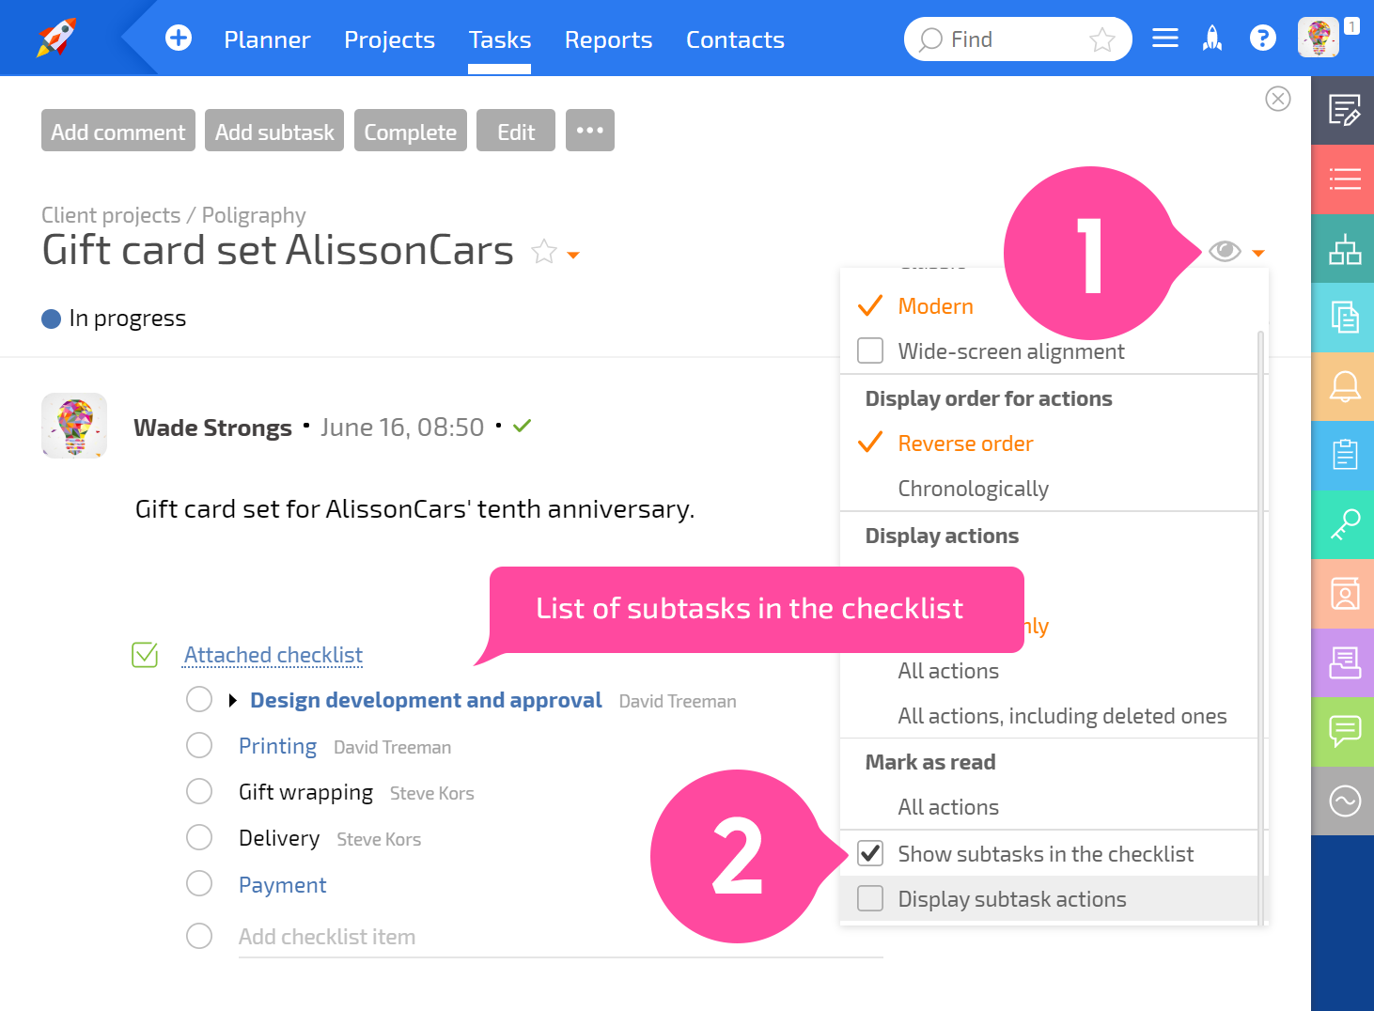1374x1011 pixels.
Task: Check the Wide-screen alignment checkbox
Action: click(870, 350)
